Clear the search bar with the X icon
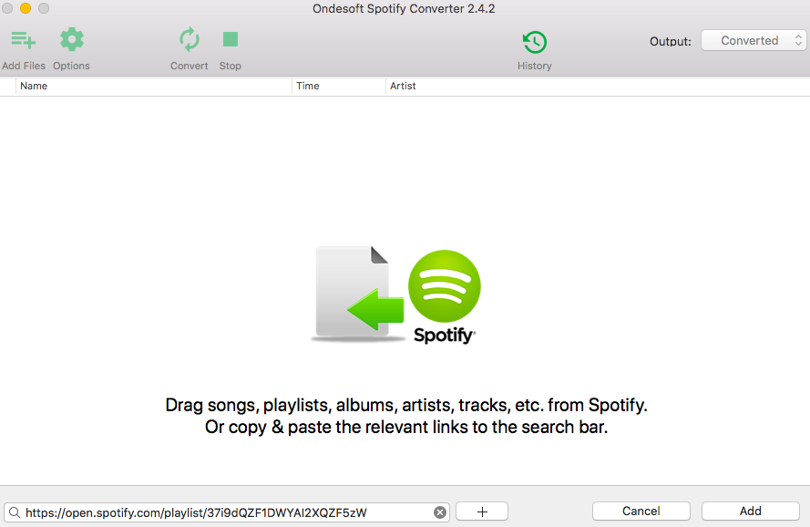Screen dimensions: 810x527 click(439, 512)
